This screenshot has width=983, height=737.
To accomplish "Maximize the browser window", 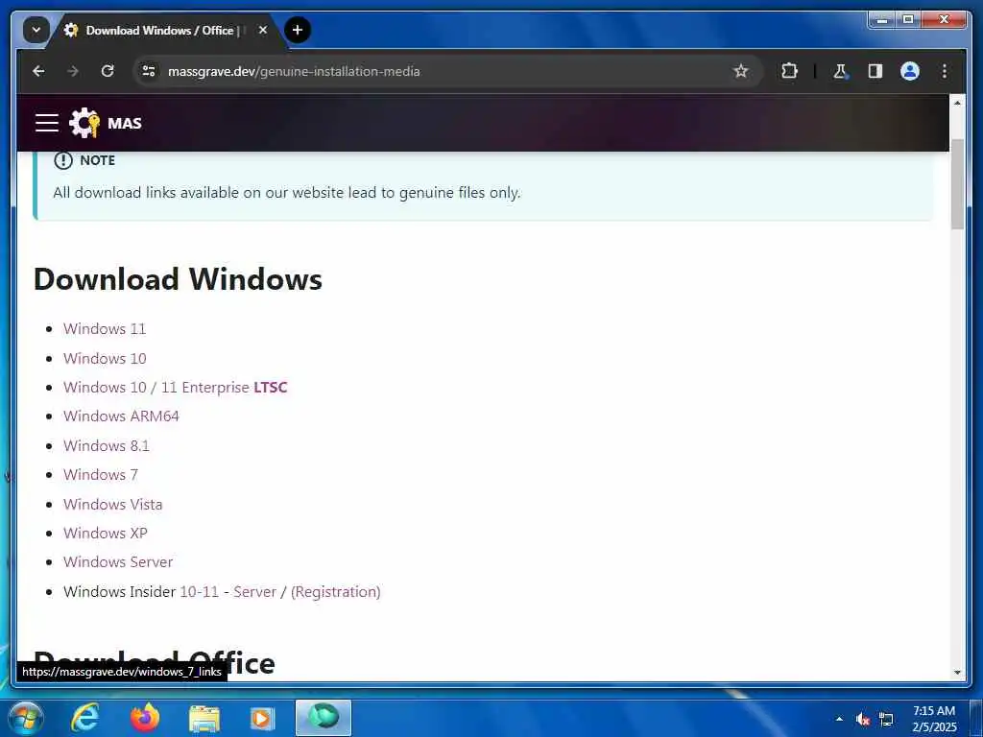I will 908,20.
